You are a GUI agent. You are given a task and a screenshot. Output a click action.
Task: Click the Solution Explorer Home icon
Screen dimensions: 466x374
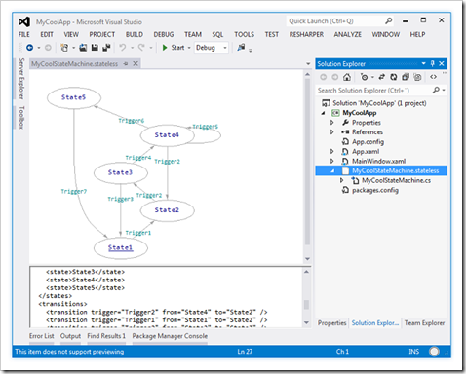pos(347,77)
